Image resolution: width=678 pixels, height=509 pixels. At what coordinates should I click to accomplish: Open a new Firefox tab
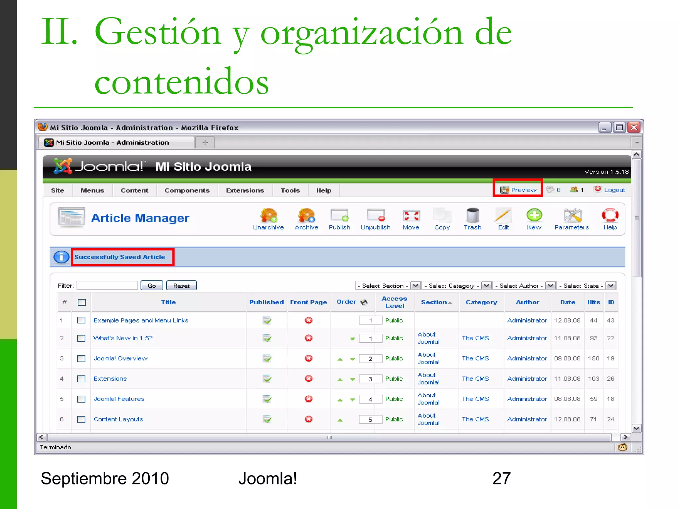click(205, 142)
